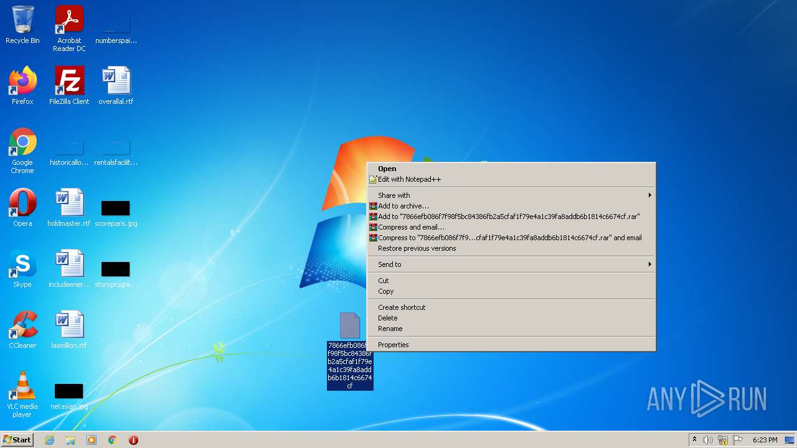Choose Rename from the context menu
Image resolution: width=797 pixels, height=448 pixels.
511,329
